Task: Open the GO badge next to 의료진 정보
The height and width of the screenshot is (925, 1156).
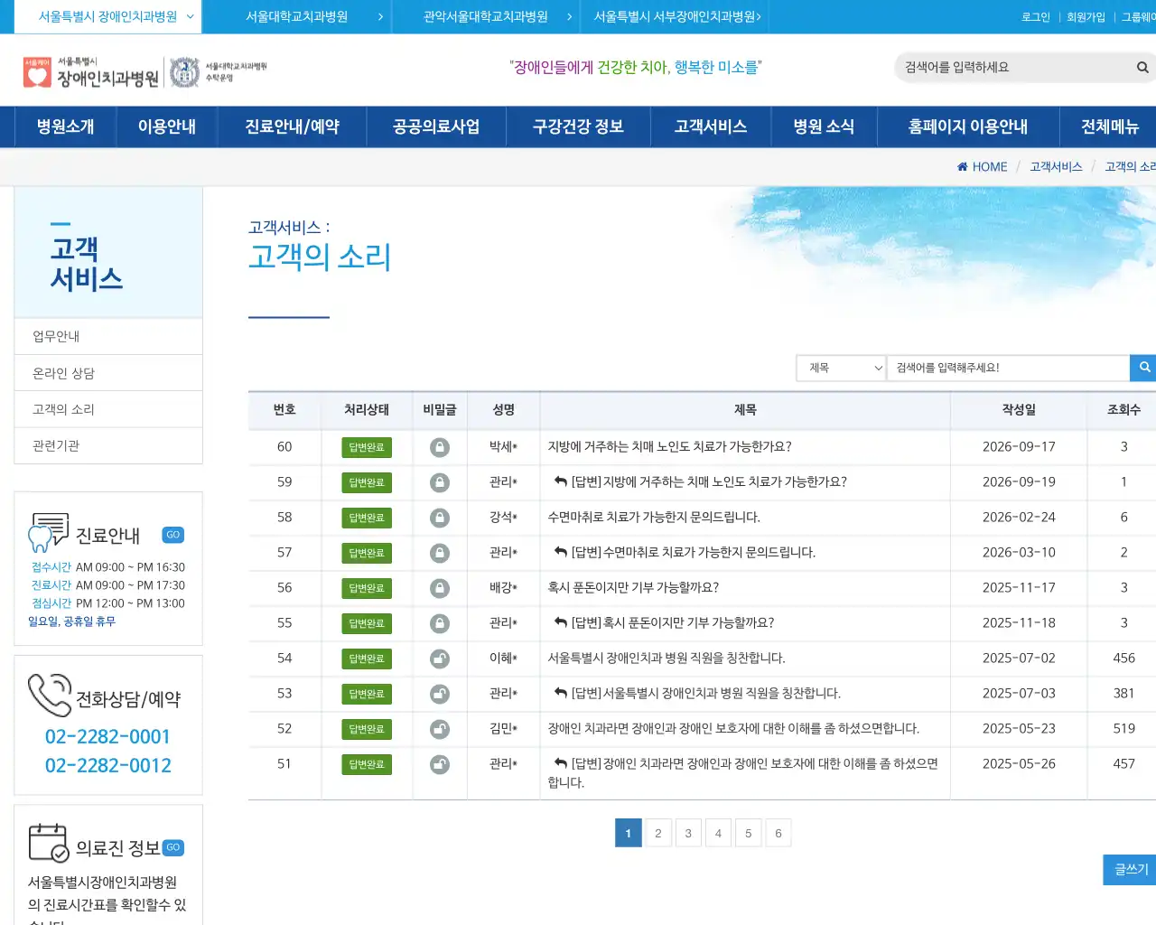Action: pos(172,847)
